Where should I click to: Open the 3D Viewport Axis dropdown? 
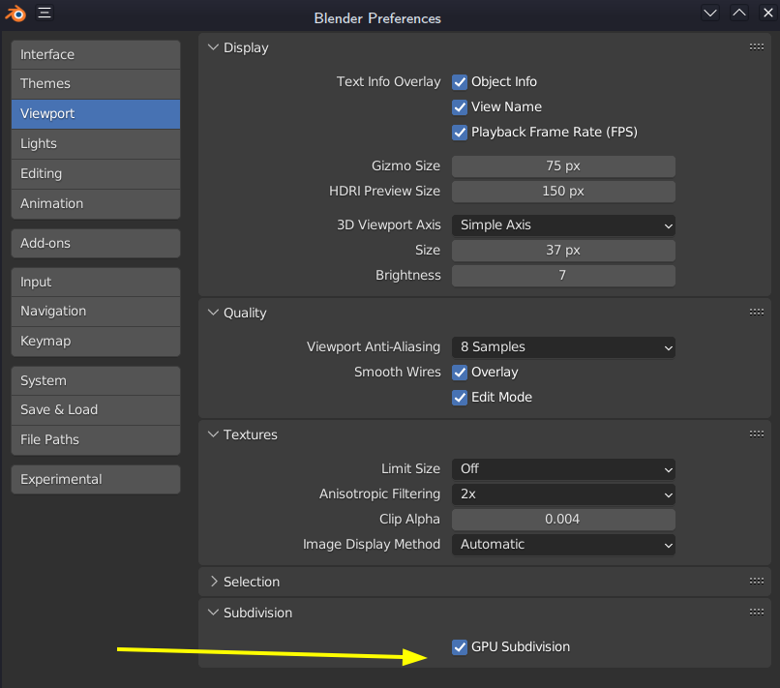click(x=563, y=225)
